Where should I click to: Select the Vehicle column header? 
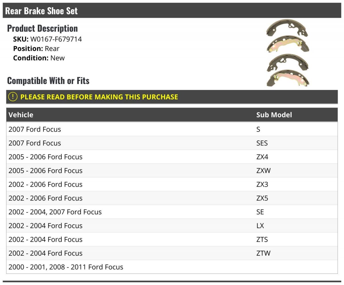[x=21, y=115]
